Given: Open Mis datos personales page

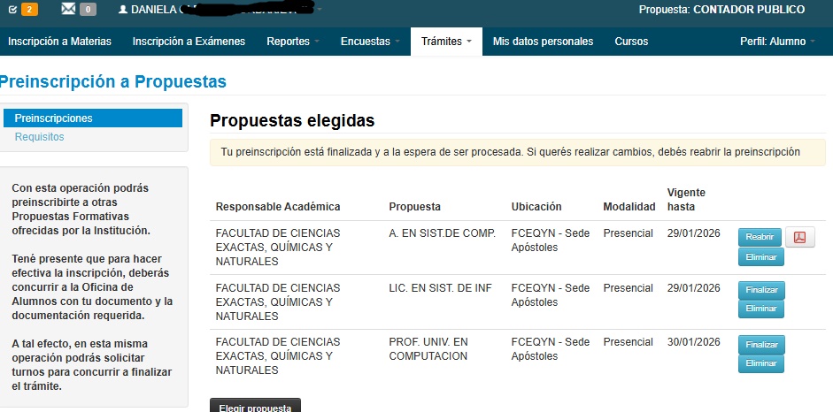Looking at the screenshot, I should click(543, 42).
